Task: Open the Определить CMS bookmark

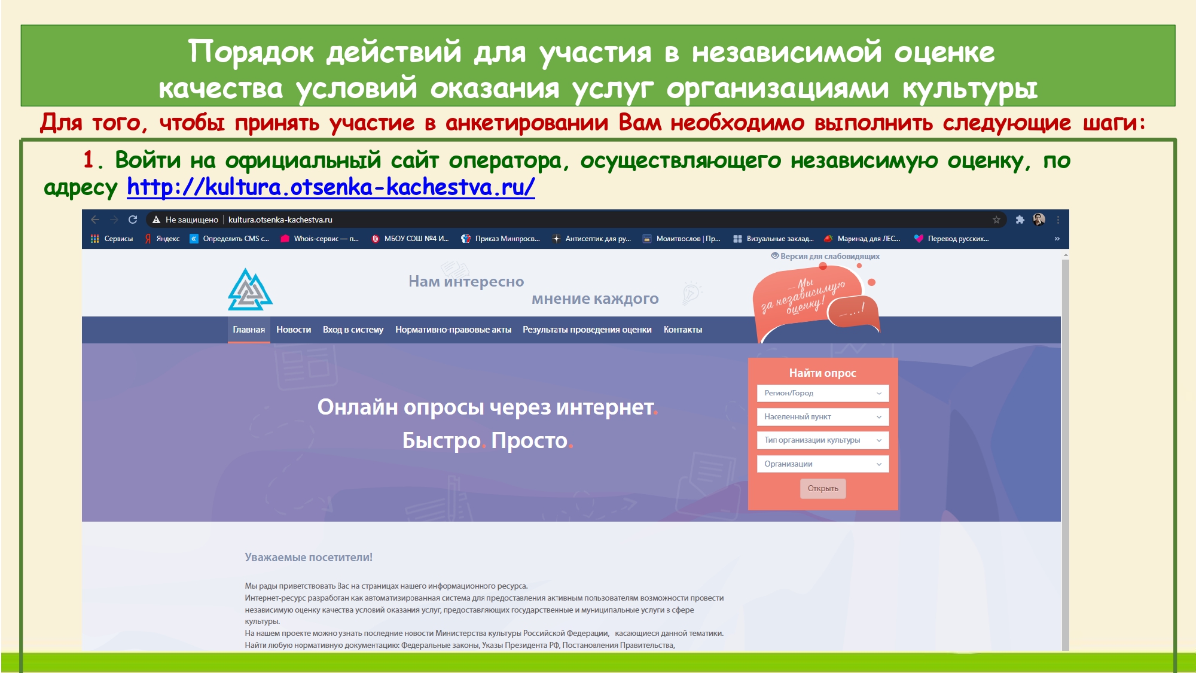Action: tap(230, 239)
